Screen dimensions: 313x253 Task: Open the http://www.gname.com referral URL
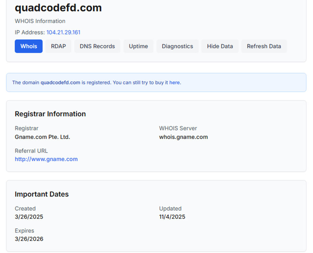[x=46, y=159]
